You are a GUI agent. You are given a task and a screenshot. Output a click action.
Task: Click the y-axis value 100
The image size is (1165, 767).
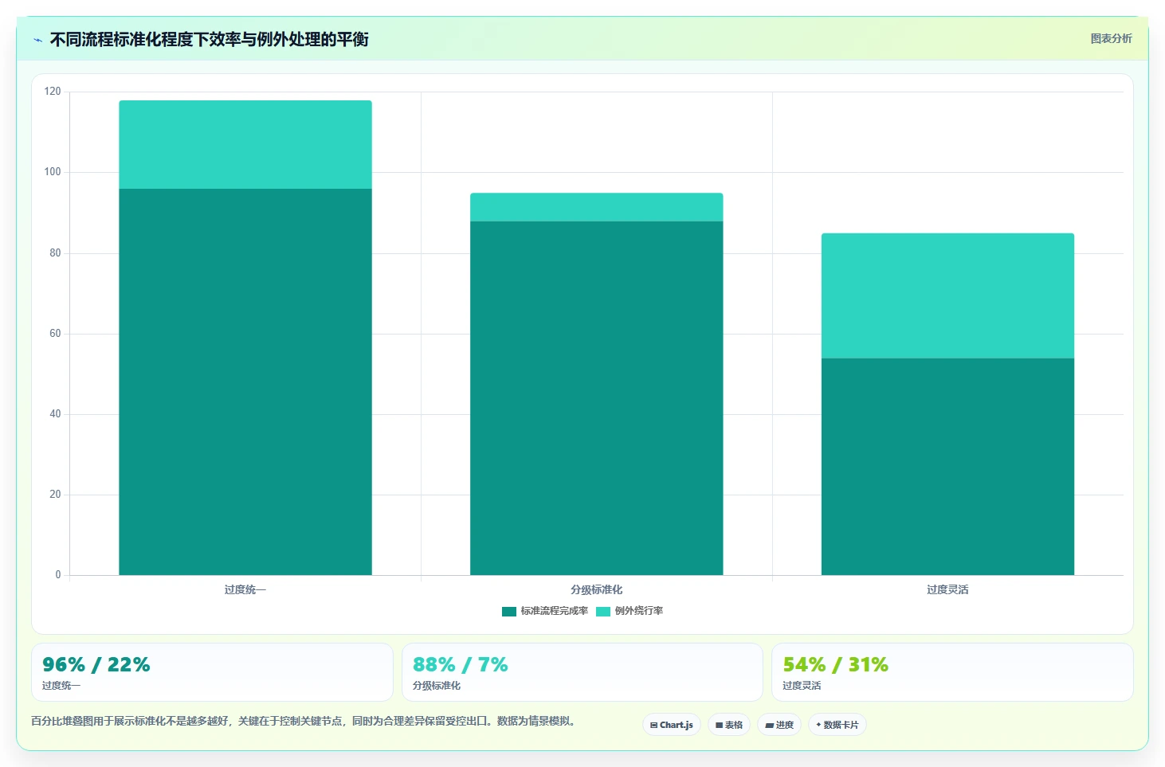[53, 172]
